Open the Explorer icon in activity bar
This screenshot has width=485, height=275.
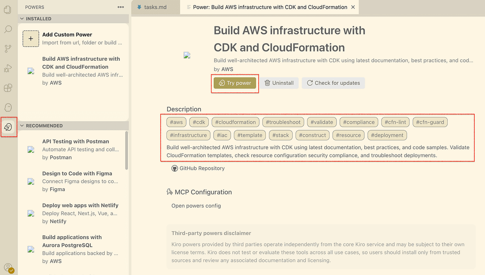8,9
